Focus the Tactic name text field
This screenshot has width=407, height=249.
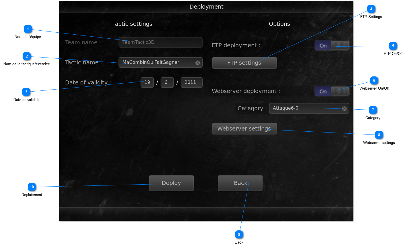tap(156, 62)
